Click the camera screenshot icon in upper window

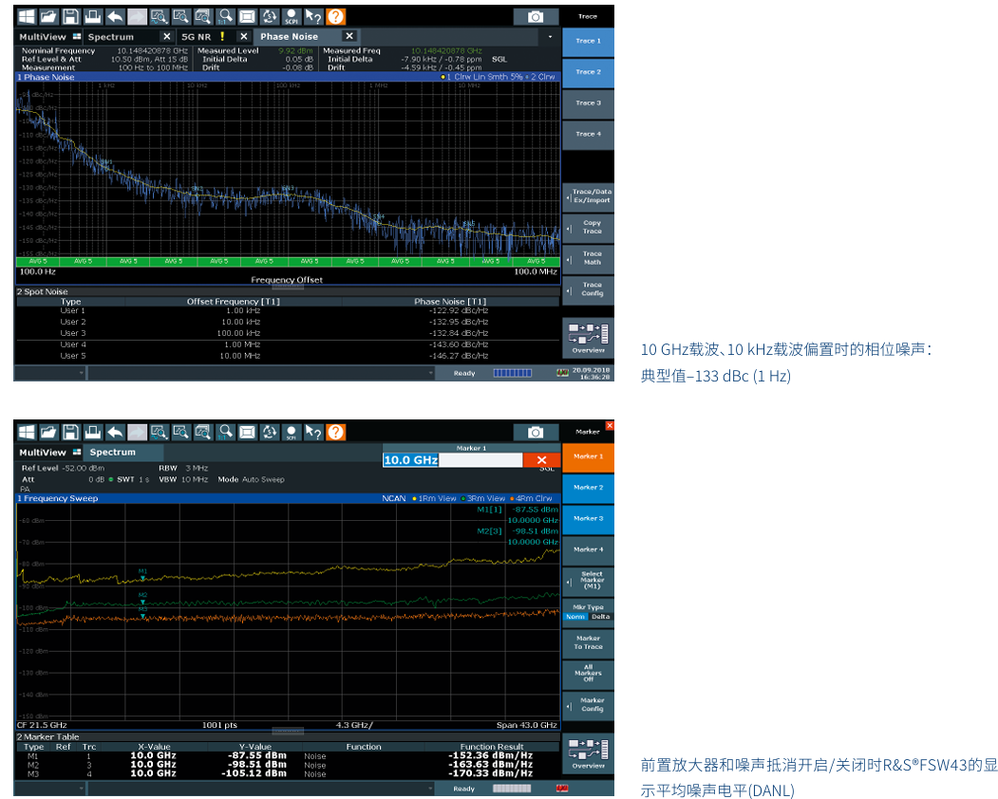[536, 17]
